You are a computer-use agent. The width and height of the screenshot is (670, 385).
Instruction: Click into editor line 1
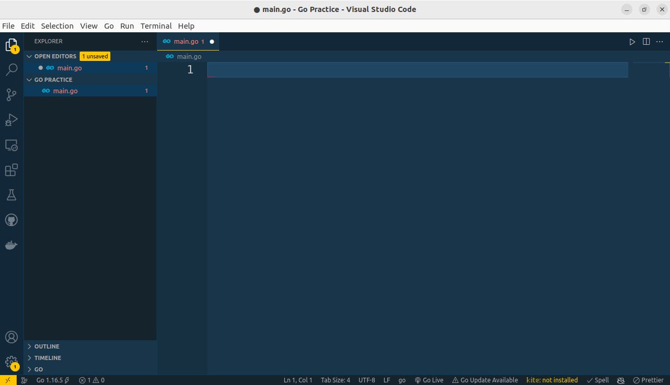point(418,70)
